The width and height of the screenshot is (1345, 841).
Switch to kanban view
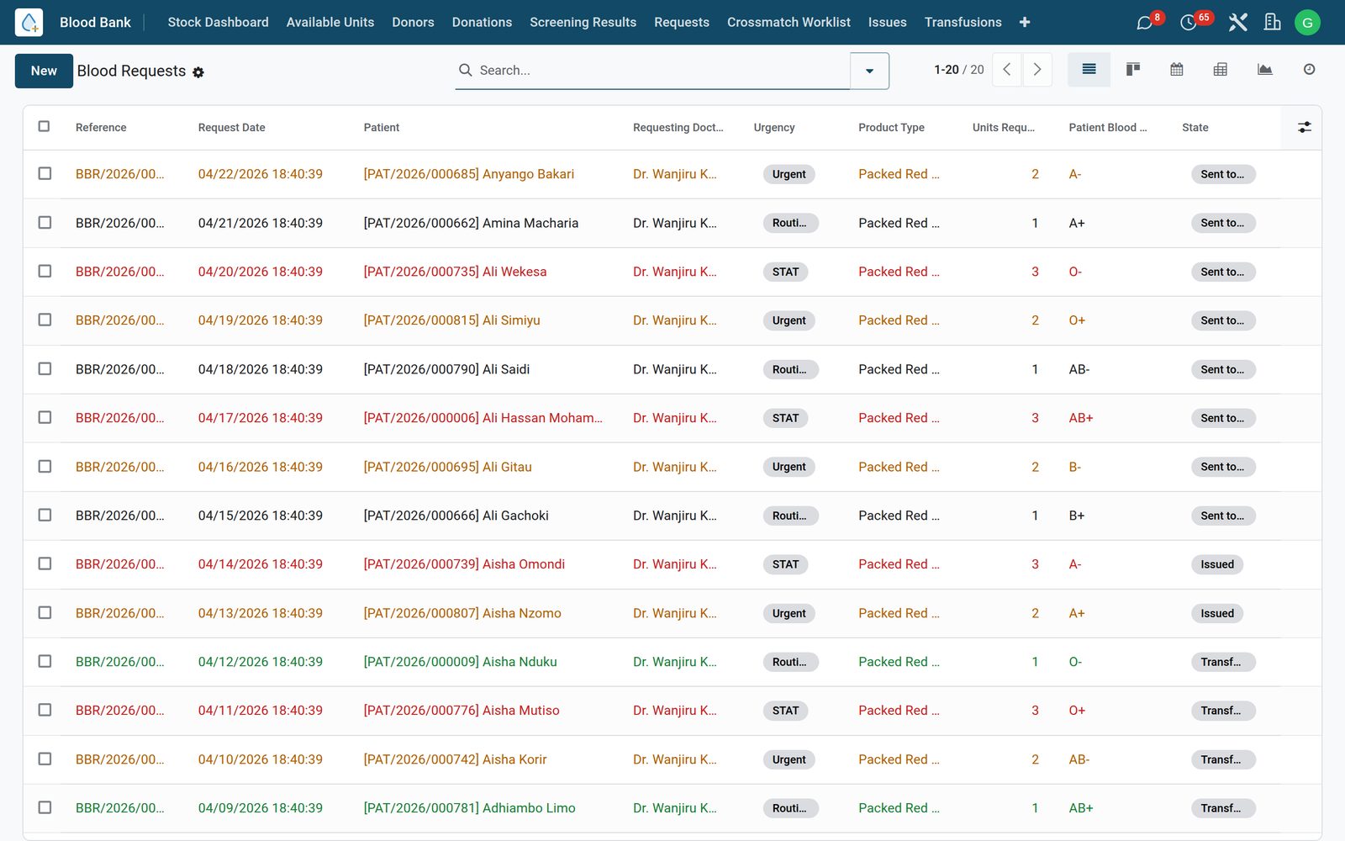[1133, 70]
